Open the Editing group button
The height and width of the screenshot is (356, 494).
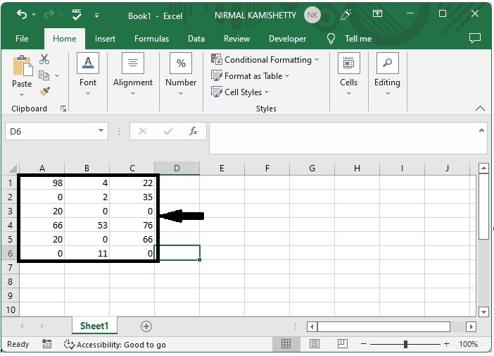coord(388,74)
